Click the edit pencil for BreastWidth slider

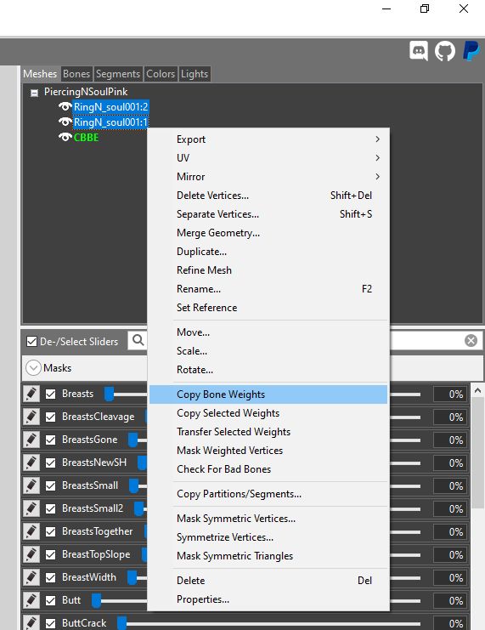pos(31,577)
